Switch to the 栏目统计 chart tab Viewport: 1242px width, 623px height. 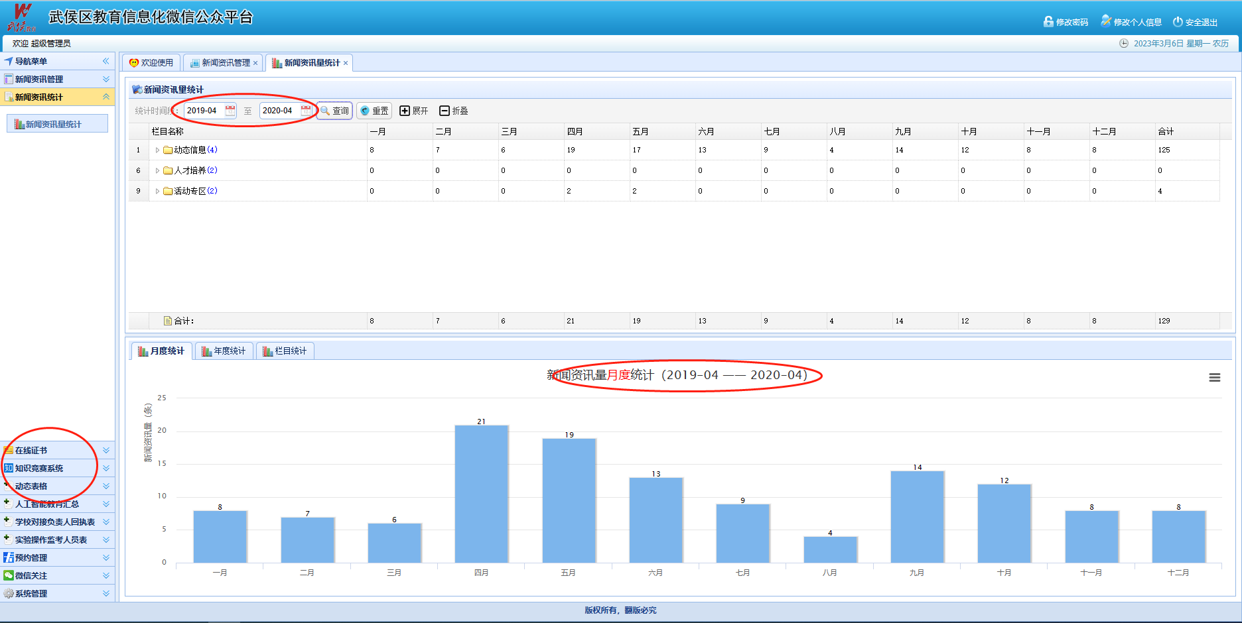coord(285,351)
